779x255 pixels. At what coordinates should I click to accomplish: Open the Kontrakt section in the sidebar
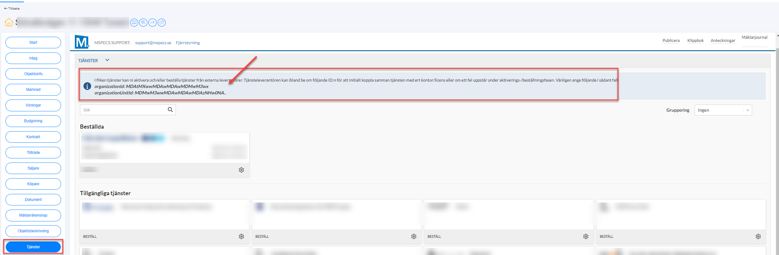coord(33,137)
